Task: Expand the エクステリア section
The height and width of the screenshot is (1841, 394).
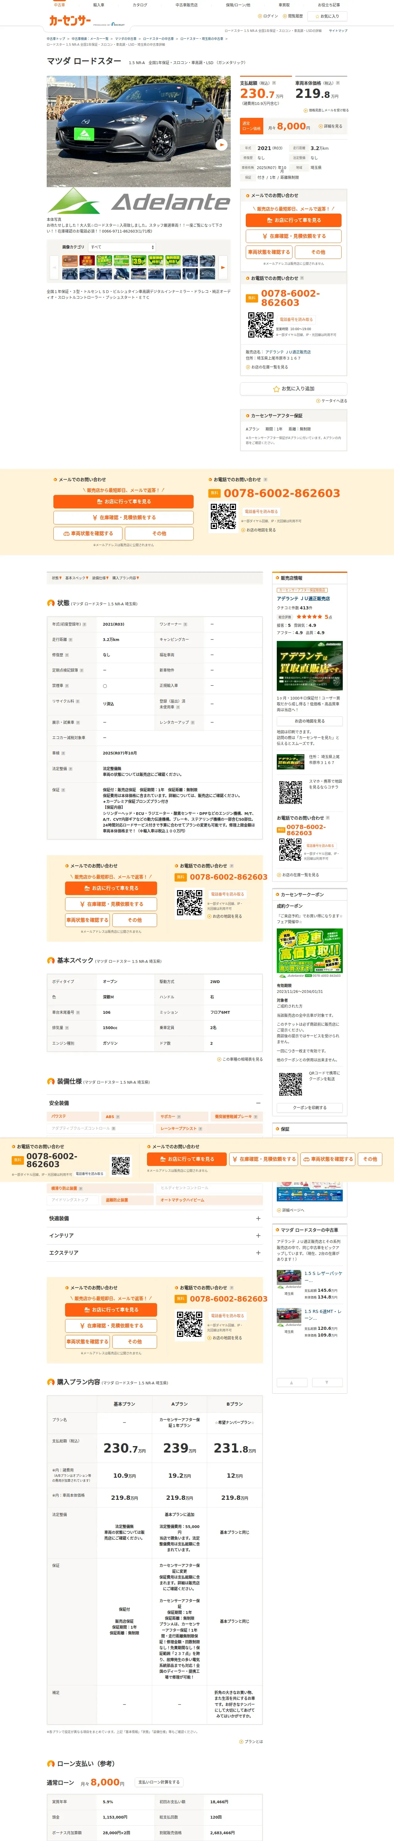Action: click(x=258, y=1253)
